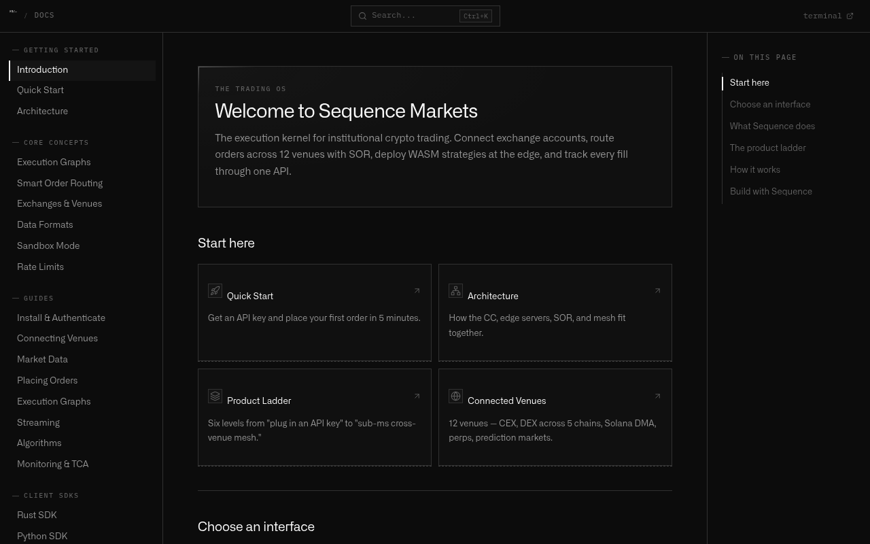Viewport: 870px width, 544px height.
Task: Click the arrow icon on Product Ladder card
Action: pyautogui.click(x=417, y=396)
